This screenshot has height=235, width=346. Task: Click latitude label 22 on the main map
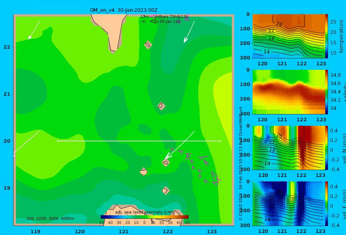[x=7, y=47]
